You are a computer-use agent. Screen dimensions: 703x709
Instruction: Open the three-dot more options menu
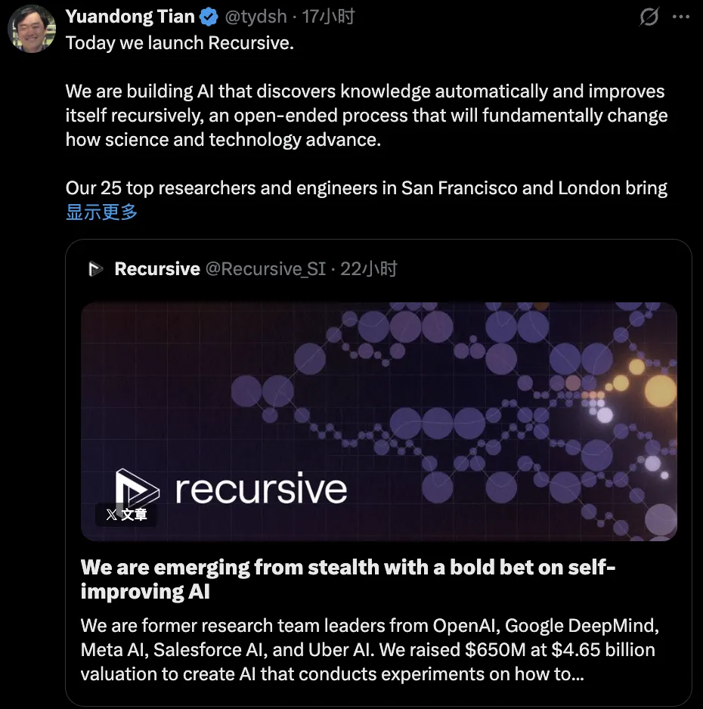pos(681,17)
